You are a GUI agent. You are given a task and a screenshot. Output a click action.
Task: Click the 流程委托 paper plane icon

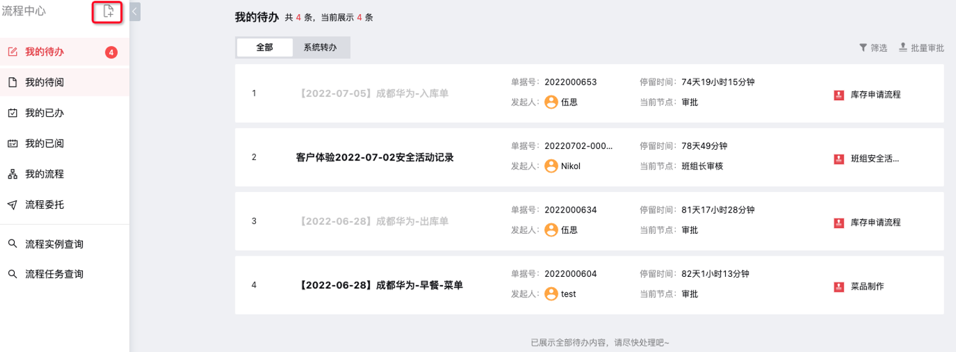pos(12,205)
